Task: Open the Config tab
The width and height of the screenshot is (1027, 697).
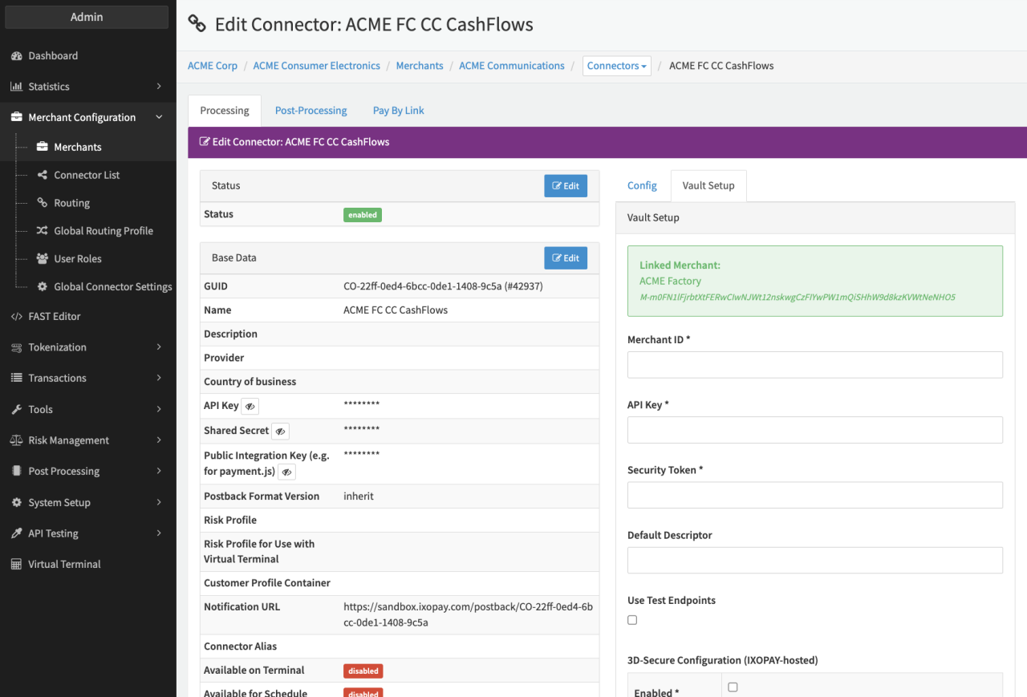Action: click(x=642, y=185)
